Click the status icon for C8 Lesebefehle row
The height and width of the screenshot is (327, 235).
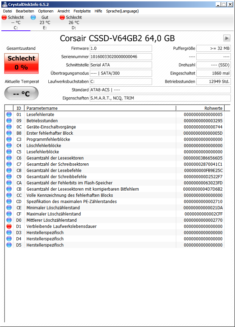9,170
